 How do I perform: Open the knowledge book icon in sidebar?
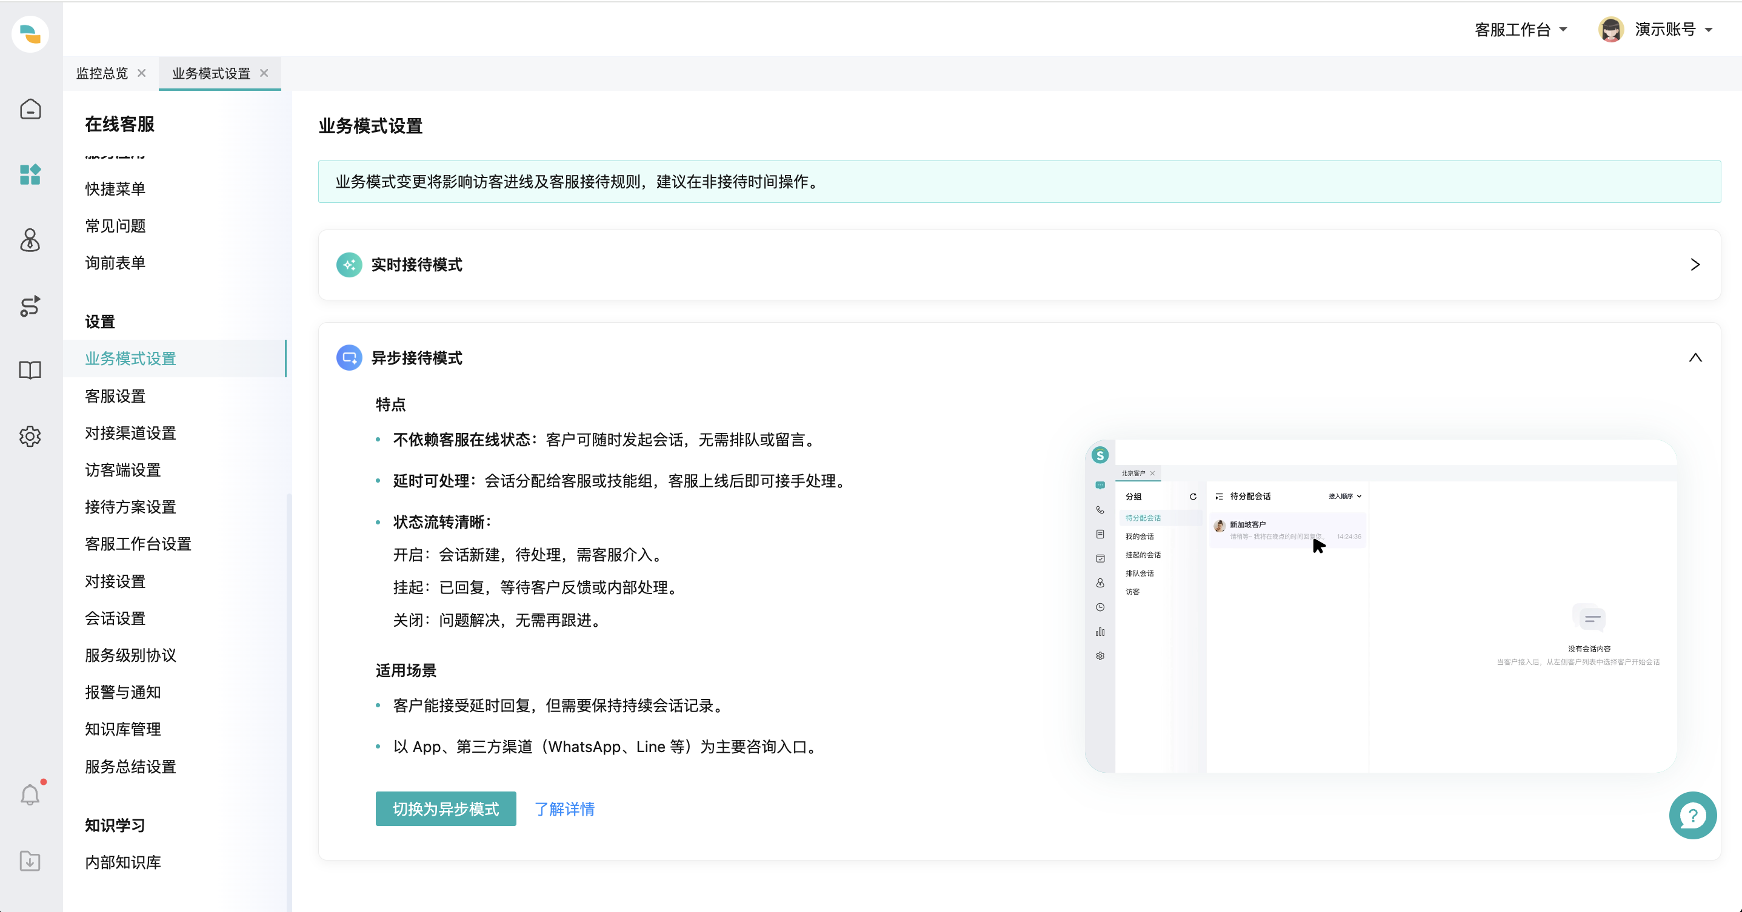point(30,370)
